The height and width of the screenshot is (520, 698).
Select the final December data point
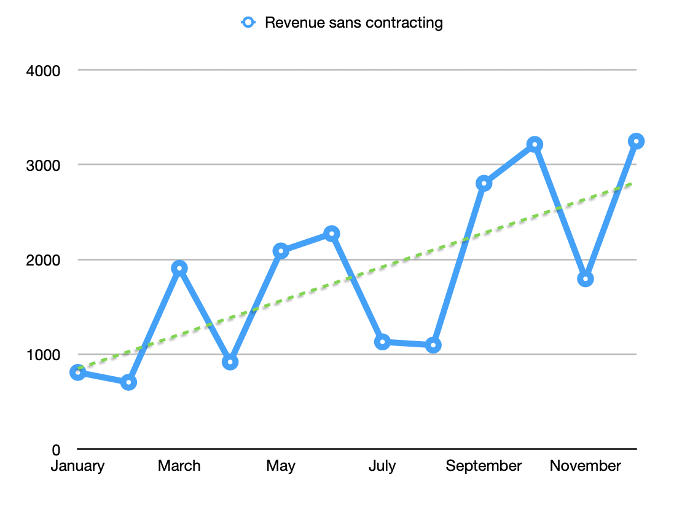[x=636, y=141]
